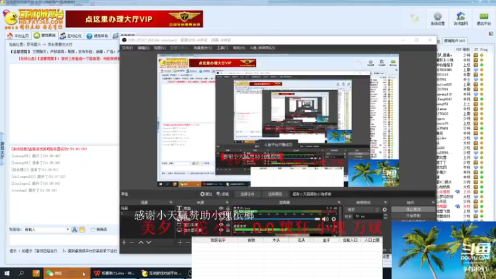Open OBS 工具(T) menu
496x279 pixels.
tap(223, 48)
